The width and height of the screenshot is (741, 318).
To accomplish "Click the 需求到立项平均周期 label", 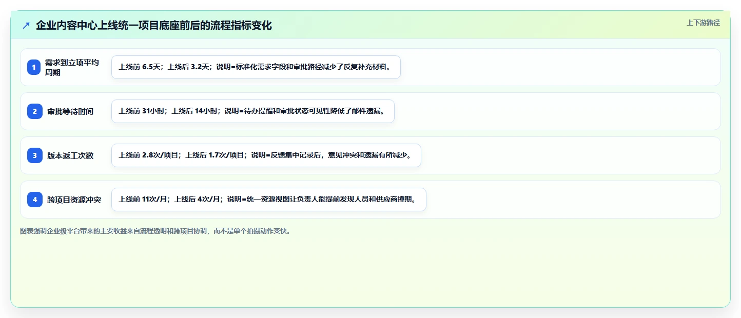I will (72, 67).
